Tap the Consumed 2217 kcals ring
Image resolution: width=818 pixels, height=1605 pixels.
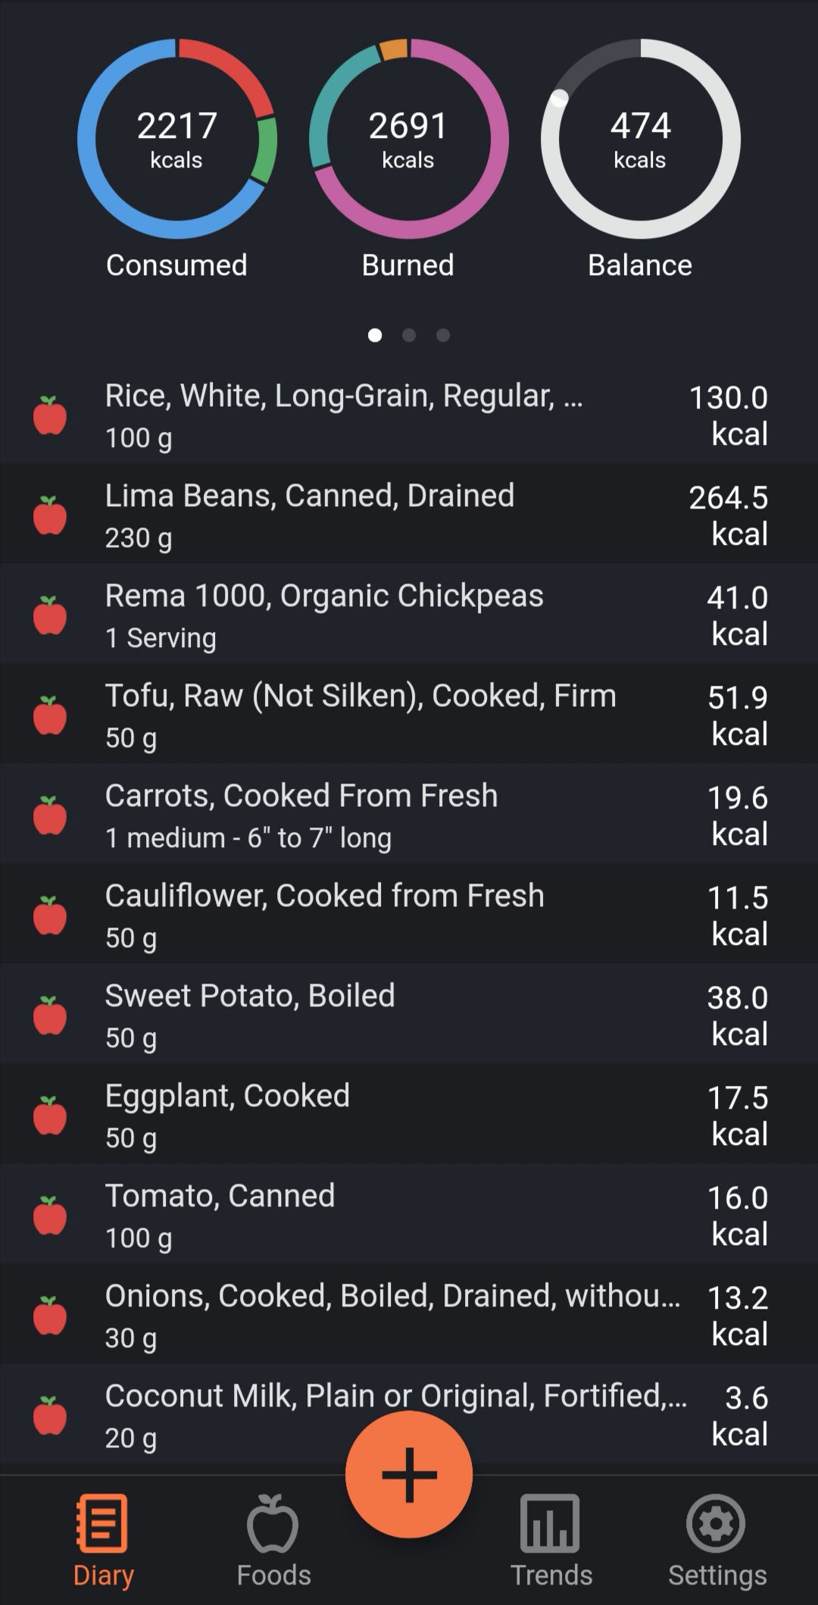[177, 139]
